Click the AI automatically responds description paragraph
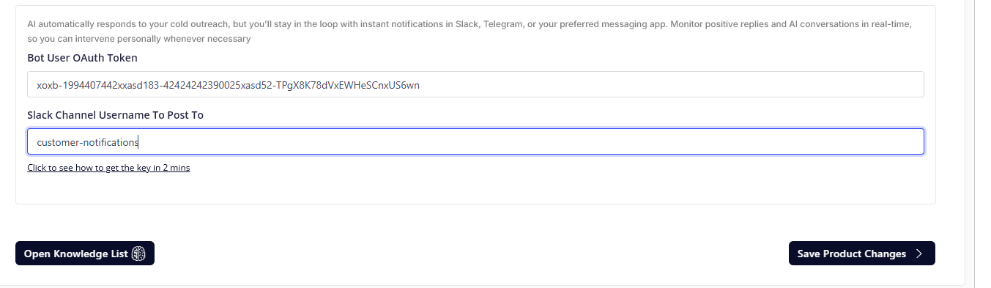The height and width of the screenshot is (288, 991). tap(469, 32)
